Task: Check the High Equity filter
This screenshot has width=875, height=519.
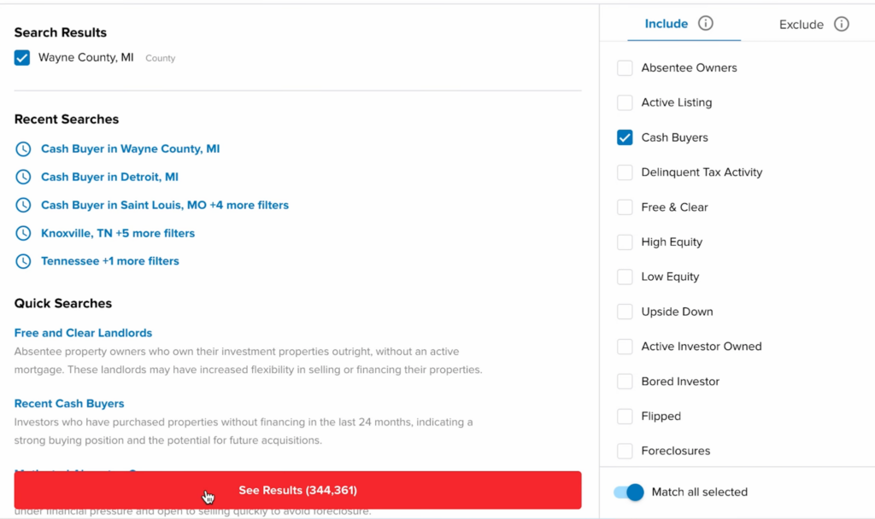Action: (x=625, y=242)
